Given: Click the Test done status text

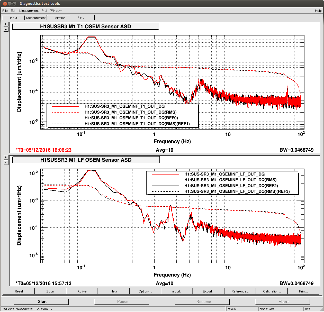Looking at the screenshot, I should point(28,309).
